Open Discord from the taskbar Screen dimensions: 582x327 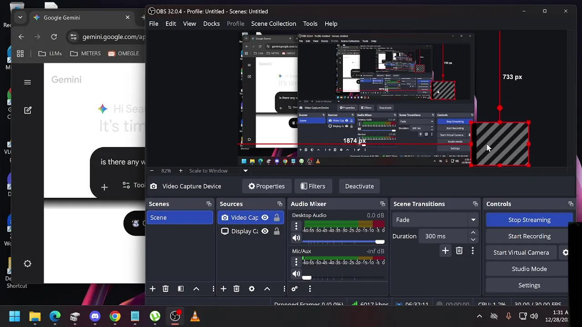tap(95, 316)
